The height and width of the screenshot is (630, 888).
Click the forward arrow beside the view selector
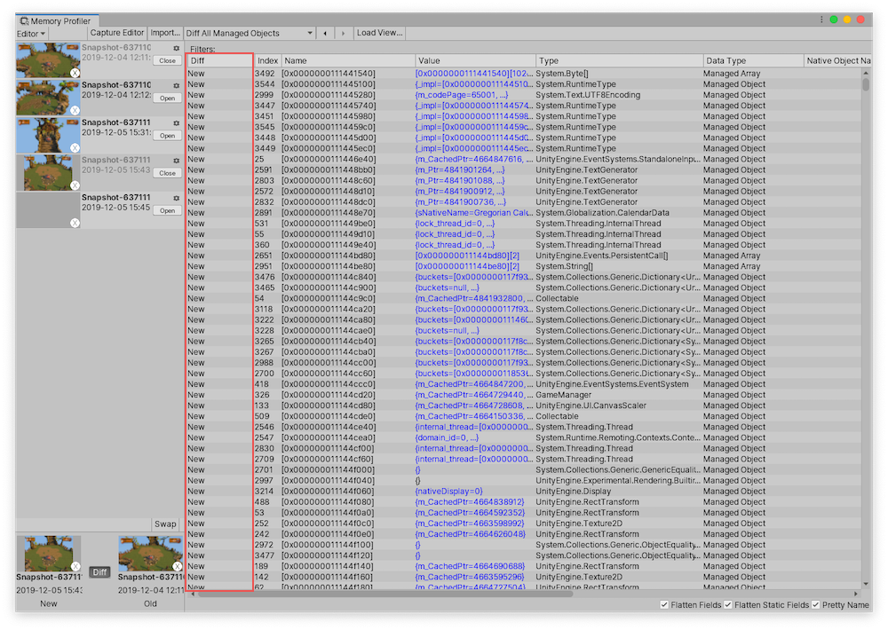(x=344, y=32)
